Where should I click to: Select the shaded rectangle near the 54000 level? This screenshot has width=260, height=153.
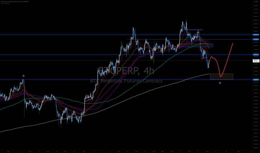[x=222, y=76]
